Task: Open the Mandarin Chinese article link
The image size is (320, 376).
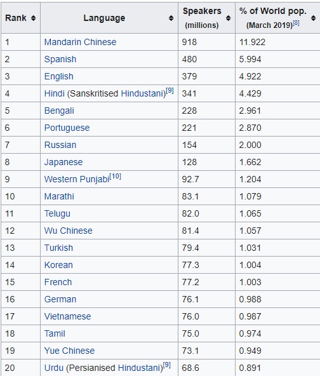Action: 80,42
